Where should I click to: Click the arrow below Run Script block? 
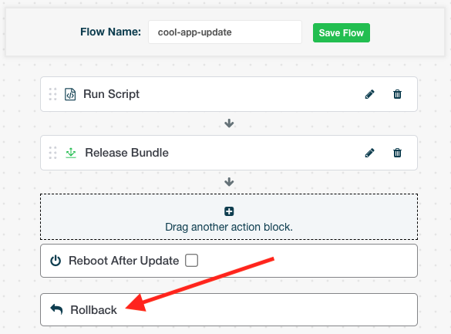pos(229,123)
